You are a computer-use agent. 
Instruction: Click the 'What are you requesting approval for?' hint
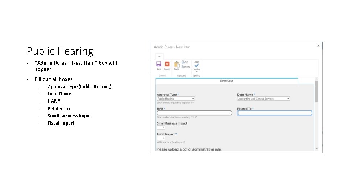point(175,103)
